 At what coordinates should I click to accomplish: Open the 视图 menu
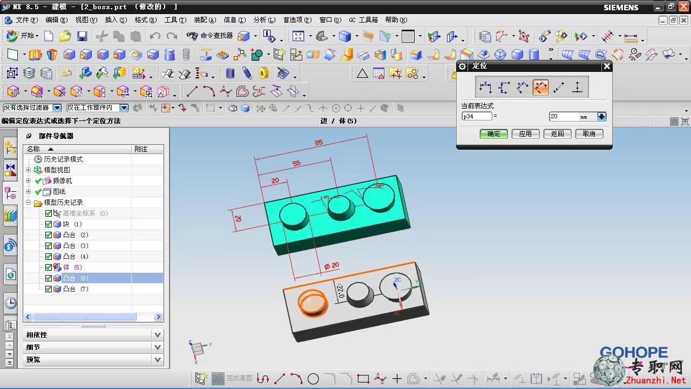(x=86, y=20)
